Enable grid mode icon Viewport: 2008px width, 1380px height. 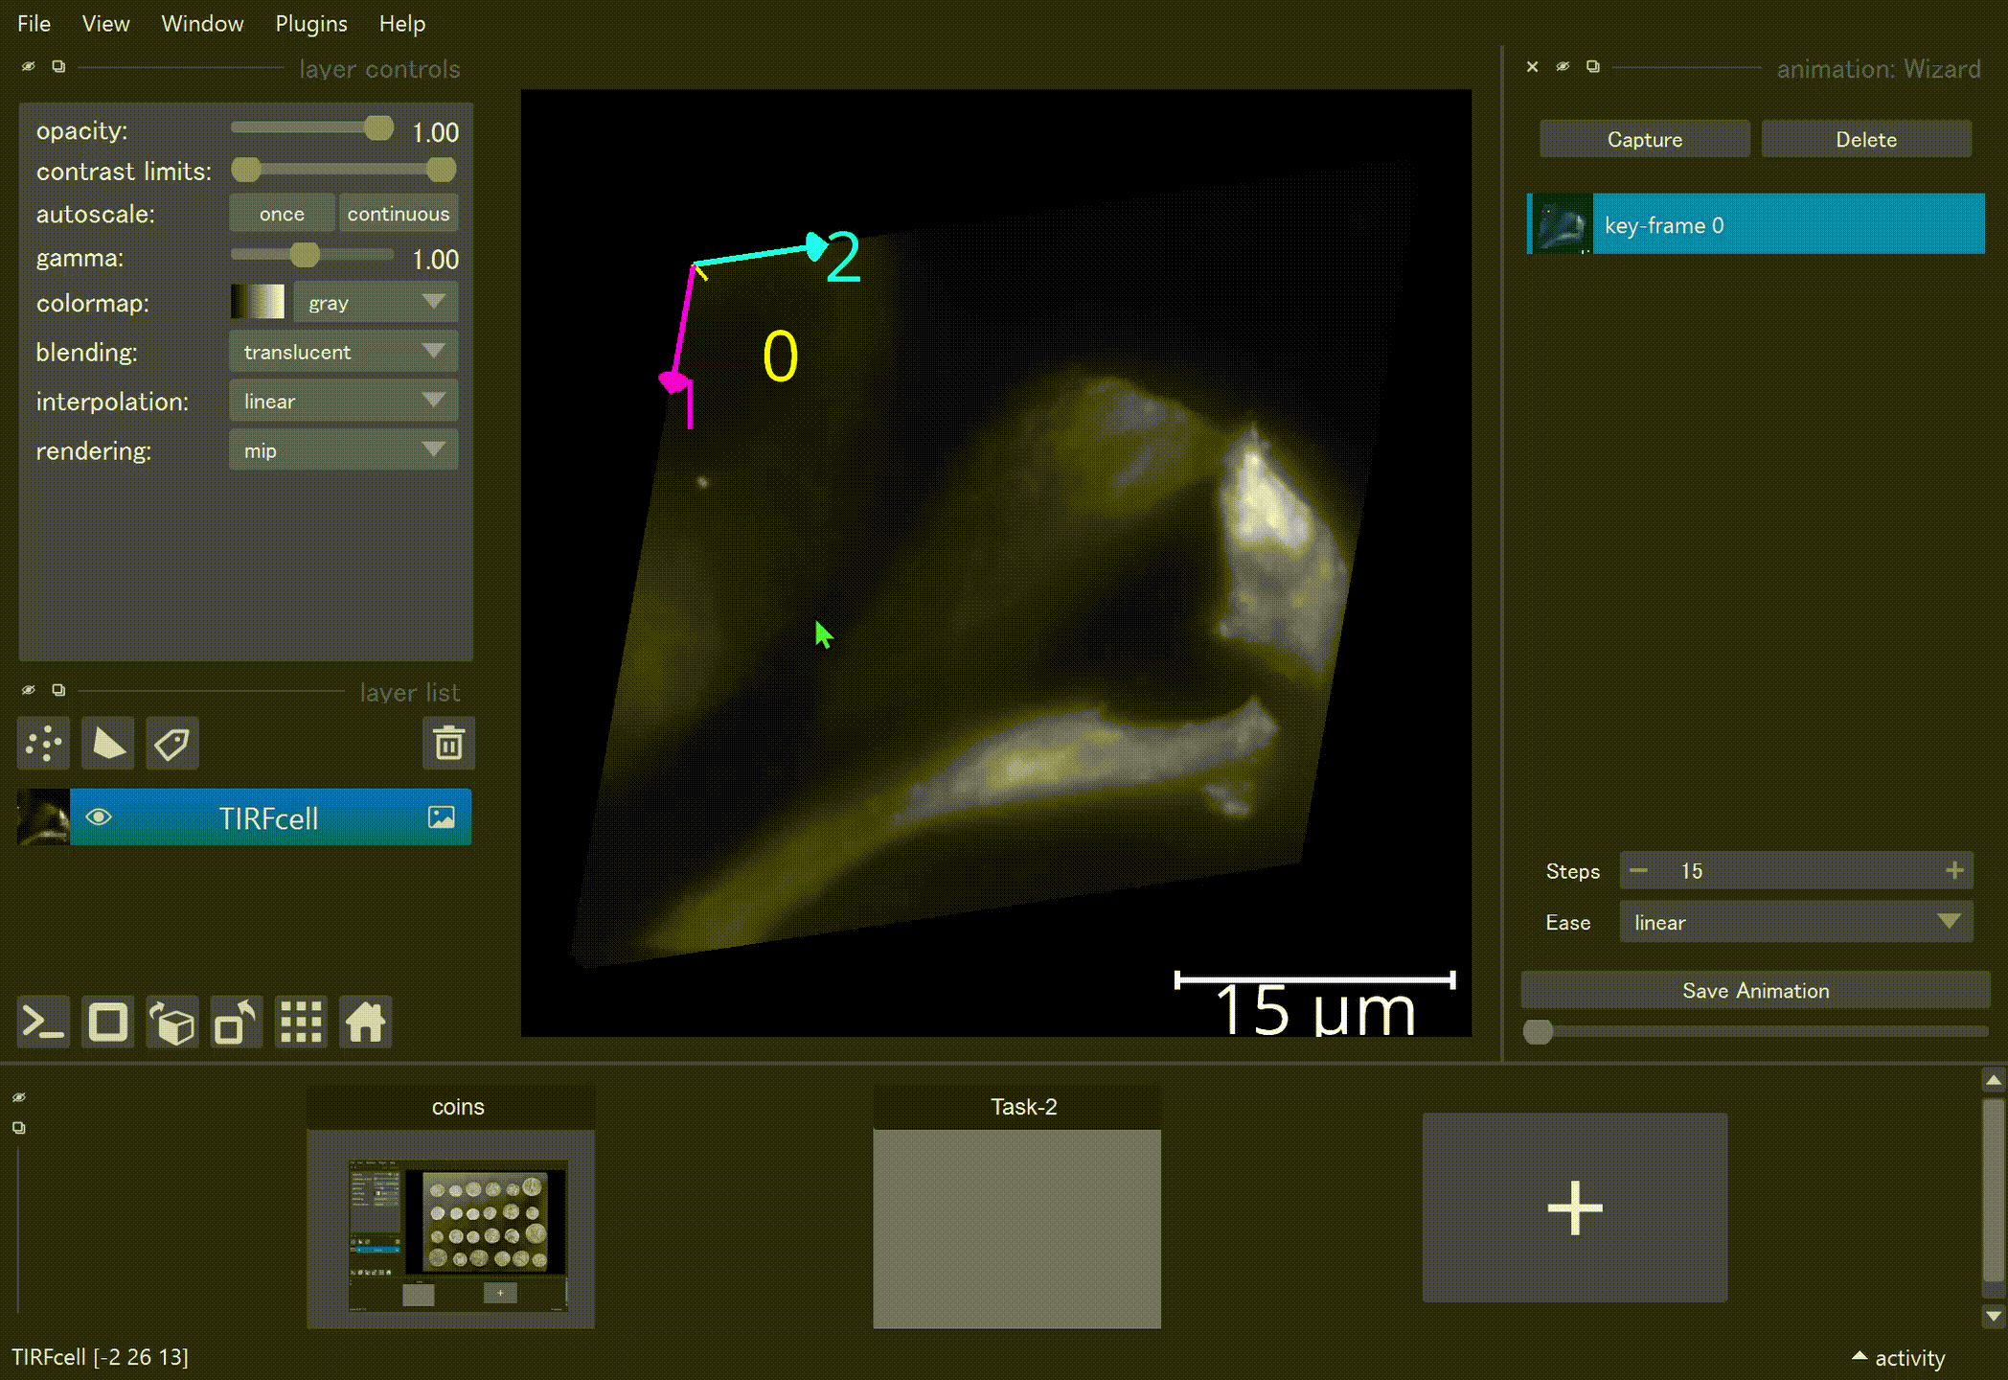tap(301, 1023)
